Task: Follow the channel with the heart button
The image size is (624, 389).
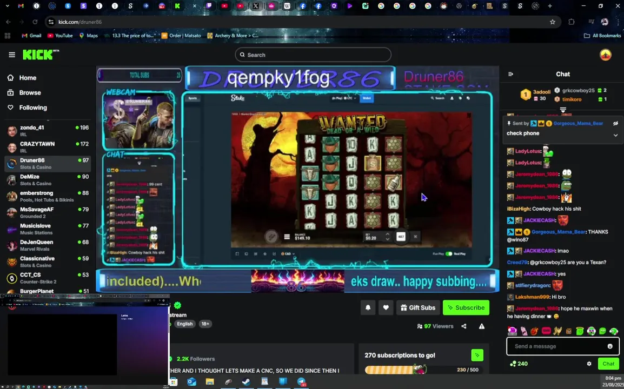Action: click(x=386, y=307)
